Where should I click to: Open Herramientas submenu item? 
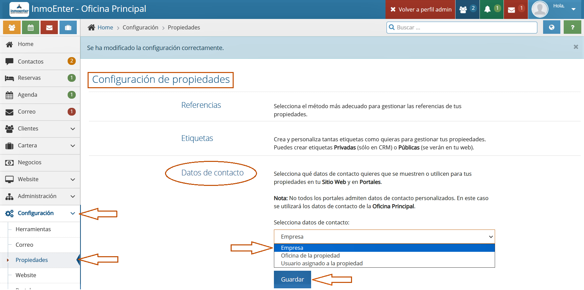tap(40, 229)
